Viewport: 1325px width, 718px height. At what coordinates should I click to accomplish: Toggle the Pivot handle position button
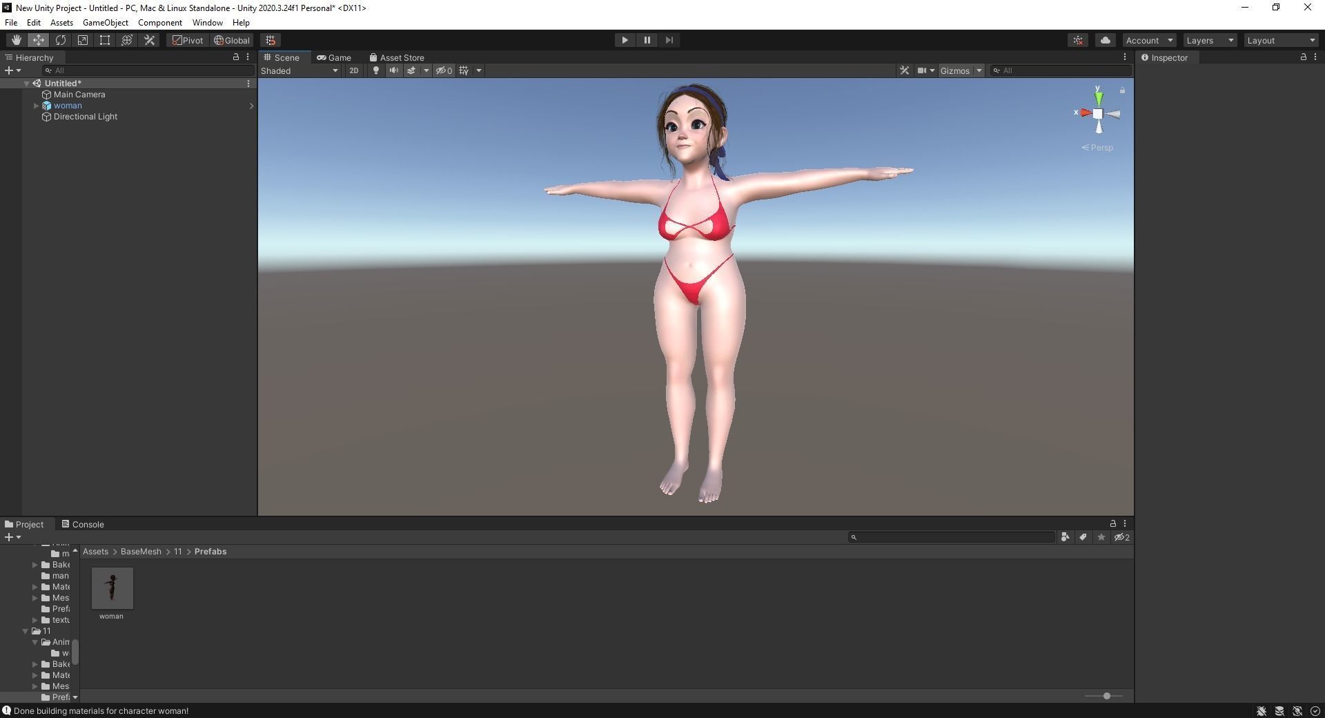point(188,40)
